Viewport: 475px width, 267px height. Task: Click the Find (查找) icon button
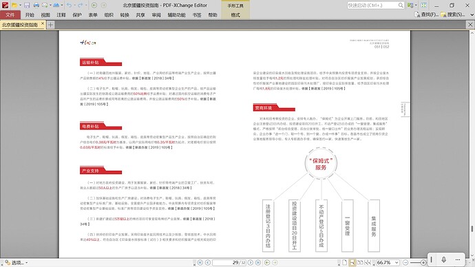click(426, 14)
